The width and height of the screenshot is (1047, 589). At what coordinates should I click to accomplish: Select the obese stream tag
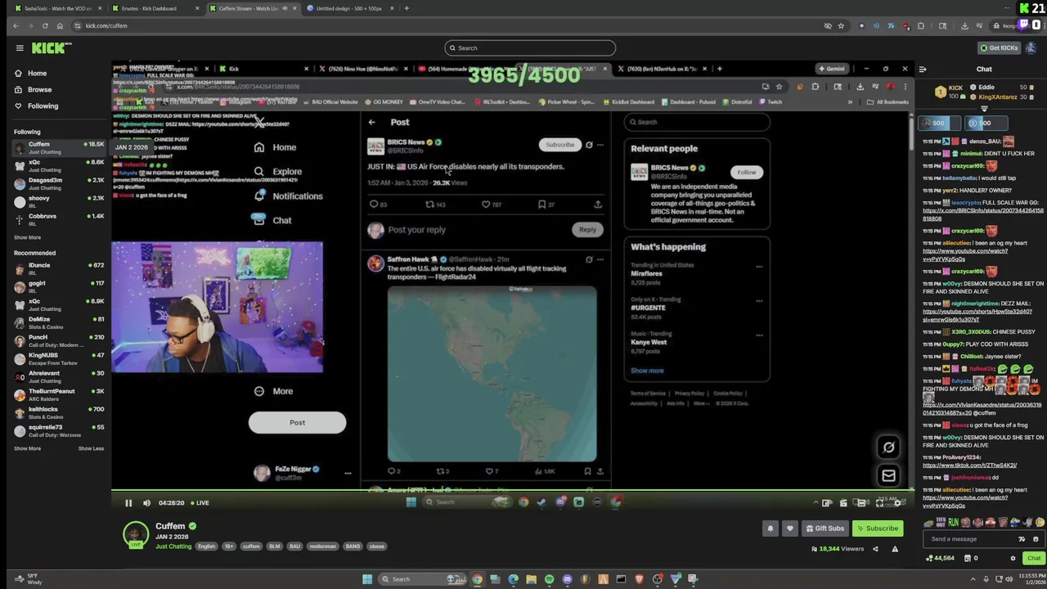pyautogui.click(x=376, y=546)
